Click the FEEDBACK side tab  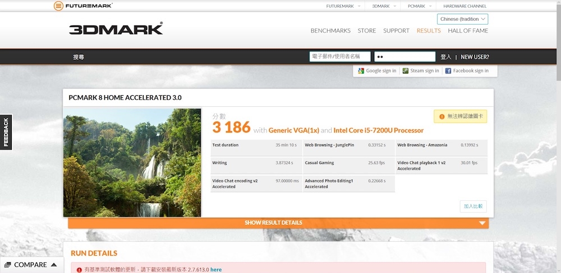[6, 132]
